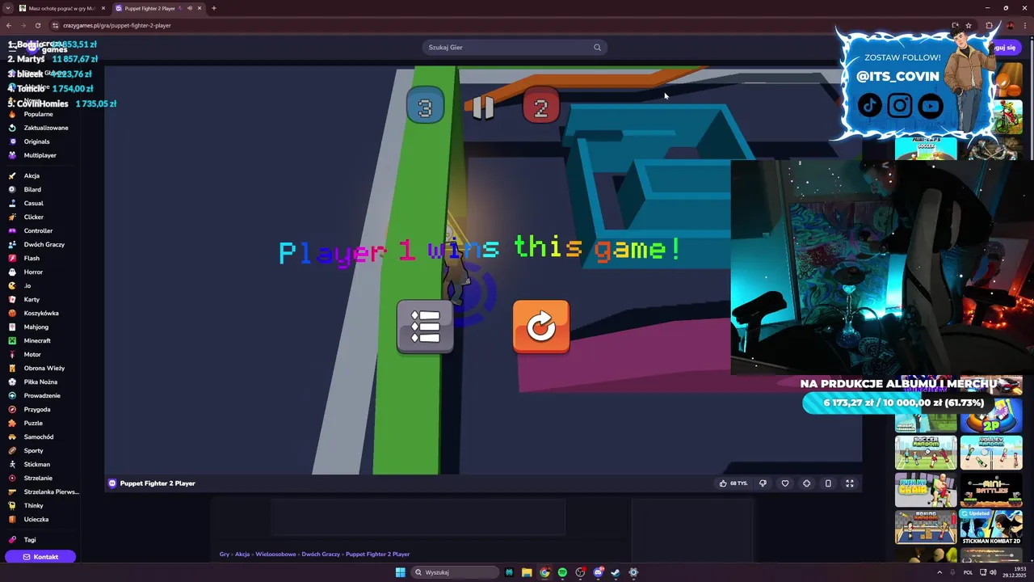The height and width of the screenshot is (582, 1034).
Task: Click the Wieloosobowe breadcrumb link
Action: (x=275, y=555)
